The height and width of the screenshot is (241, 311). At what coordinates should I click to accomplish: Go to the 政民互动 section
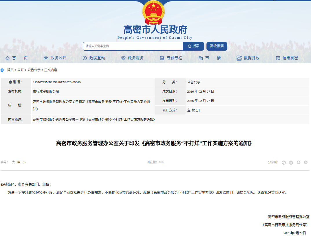tap(97, 58)
